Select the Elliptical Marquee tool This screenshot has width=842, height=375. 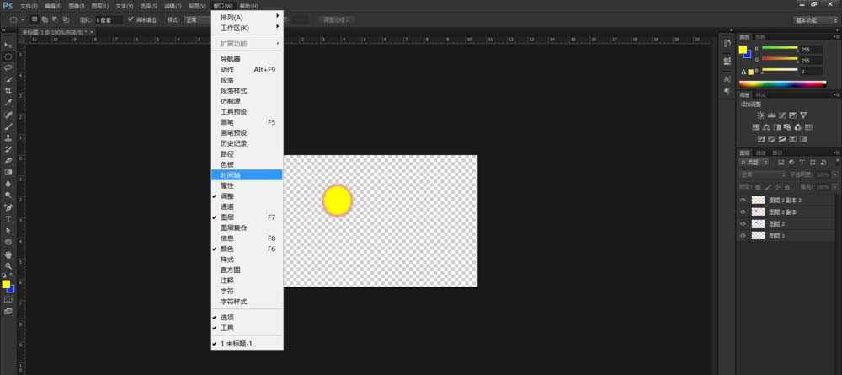(x=8, y=56)
